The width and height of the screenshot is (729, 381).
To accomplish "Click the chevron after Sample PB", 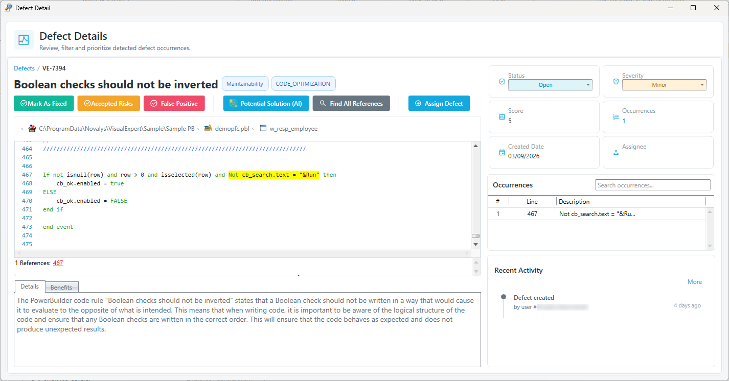I will [x=198, y=129].
